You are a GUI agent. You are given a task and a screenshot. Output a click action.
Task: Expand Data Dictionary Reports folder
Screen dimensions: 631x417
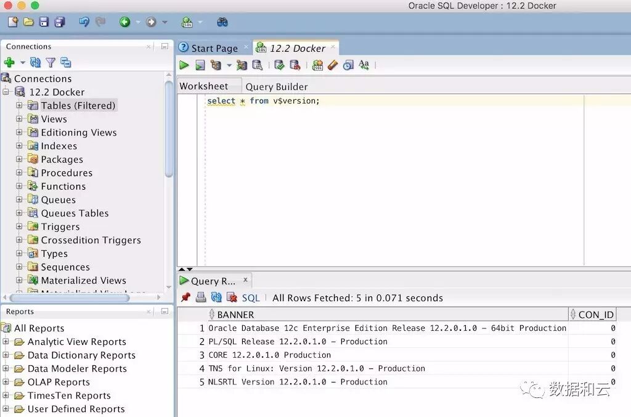(6, 355)
